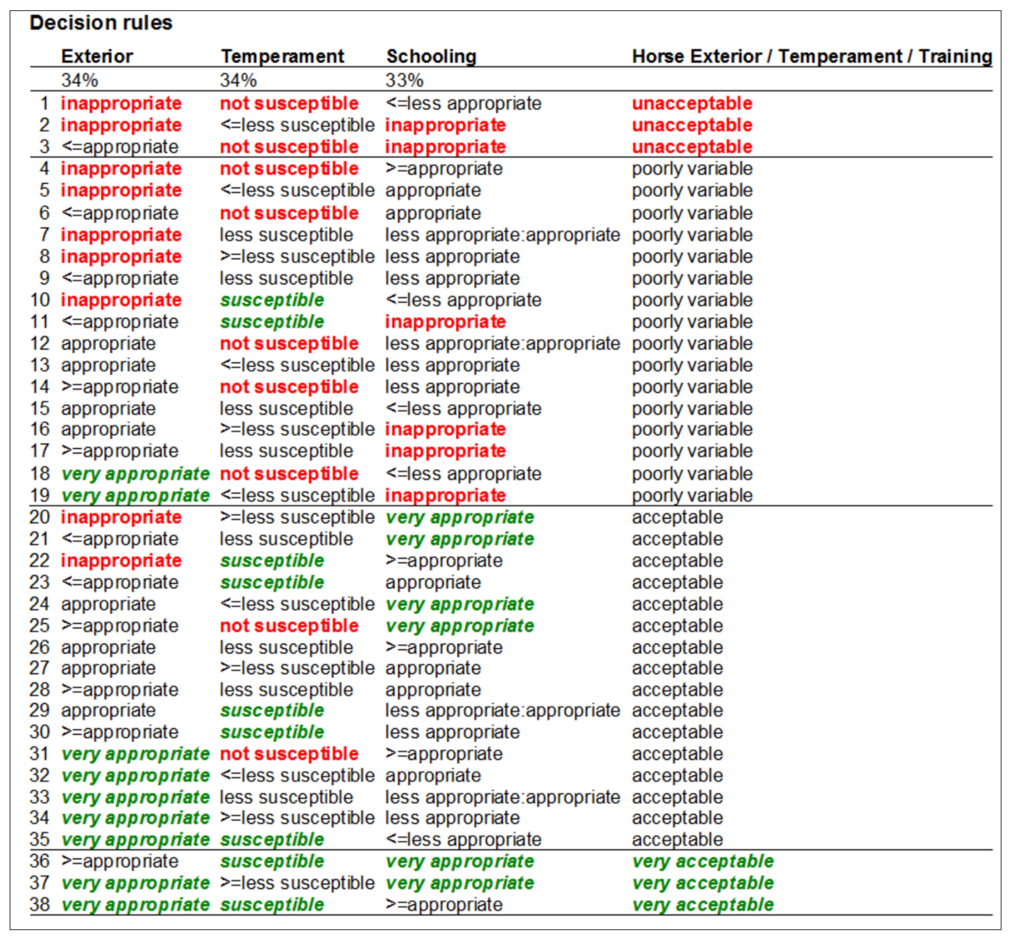This screenshot has height=942, width=1014.
Task: Select the Temperament column header
Action: point(282,56)
